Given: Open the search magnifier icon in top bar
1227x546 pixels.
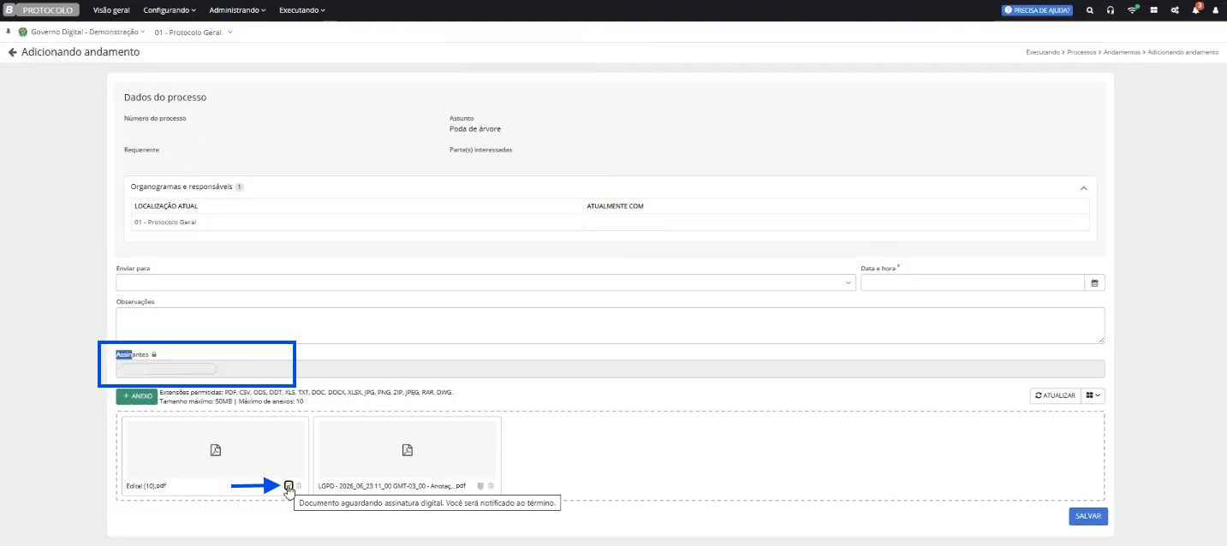Looking at the screenshot, I should click(x=1089, y=10).
